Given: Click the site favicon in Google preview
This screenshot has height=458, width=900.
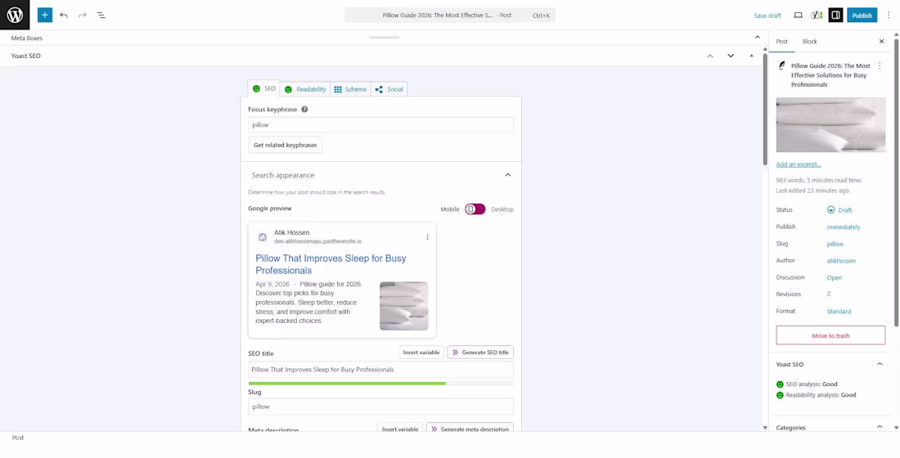Looking at the screenshot, I should 263,237.
